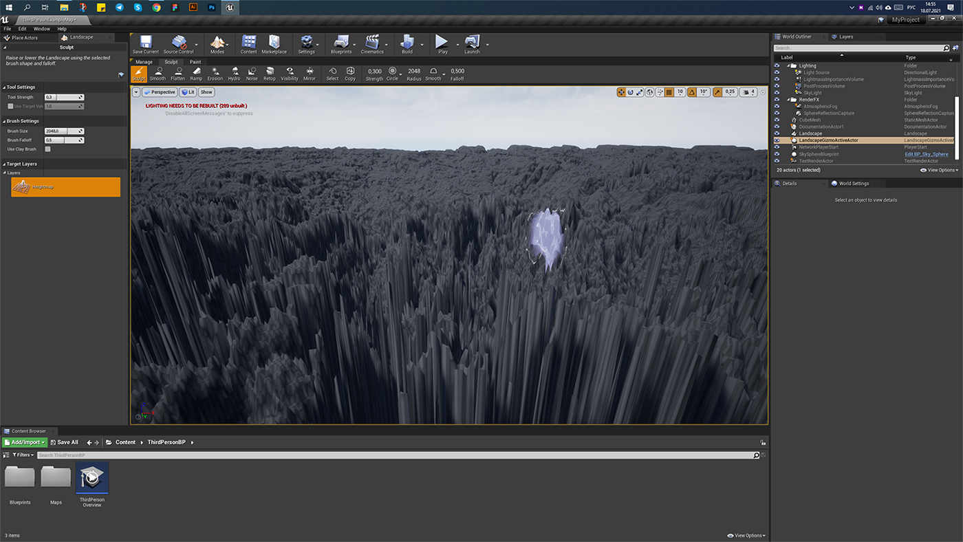This screenshot has width=963, height=542.
Task: Open the Lit view mode dropdown
Action: coord(188,91)
